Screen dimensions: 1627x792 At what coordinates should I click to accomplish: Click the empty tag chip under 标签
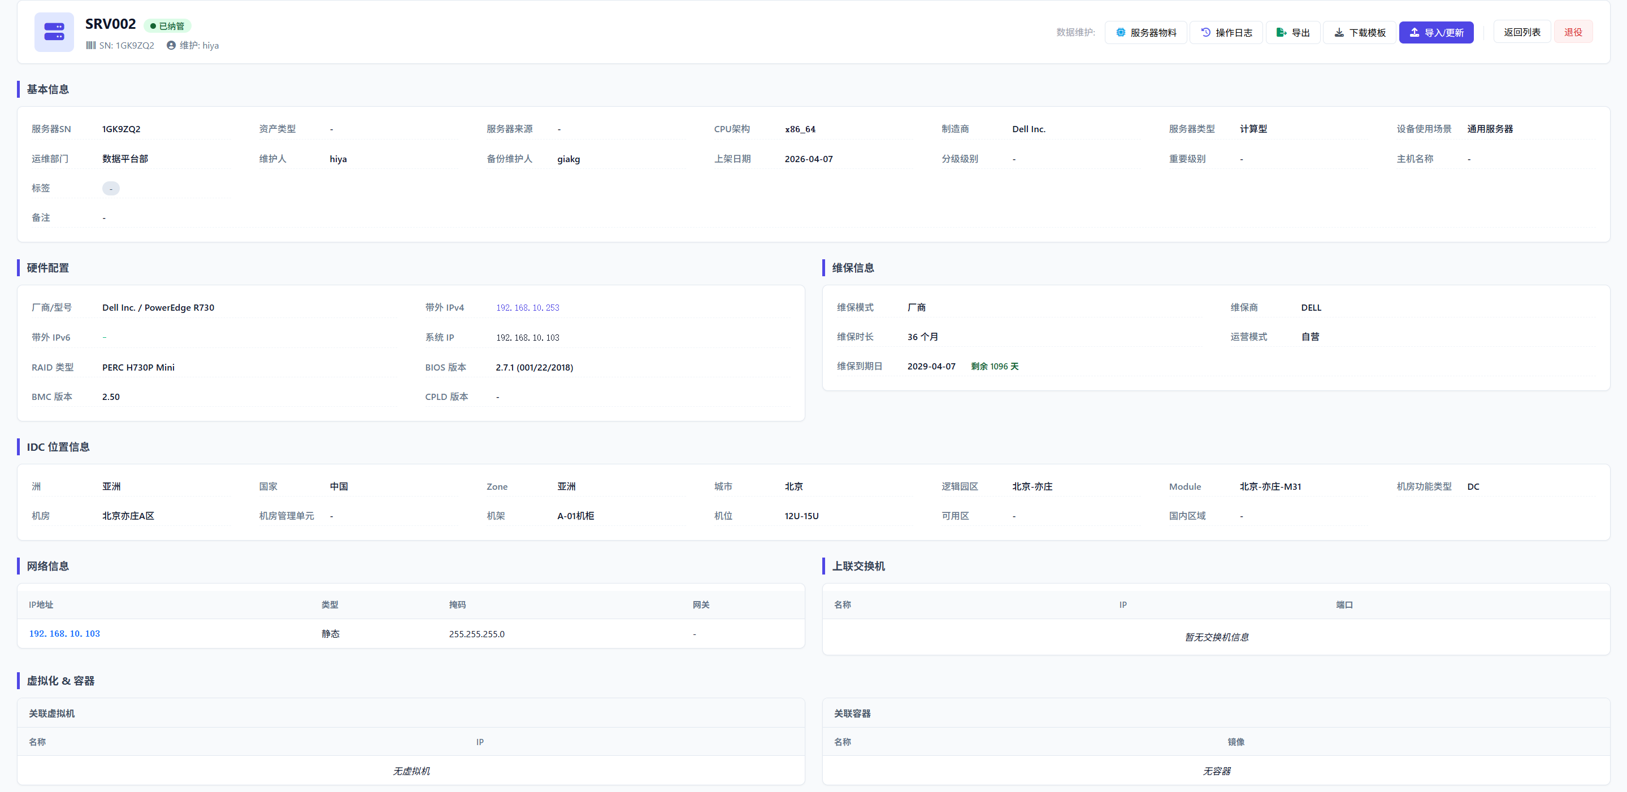[111, 188]
